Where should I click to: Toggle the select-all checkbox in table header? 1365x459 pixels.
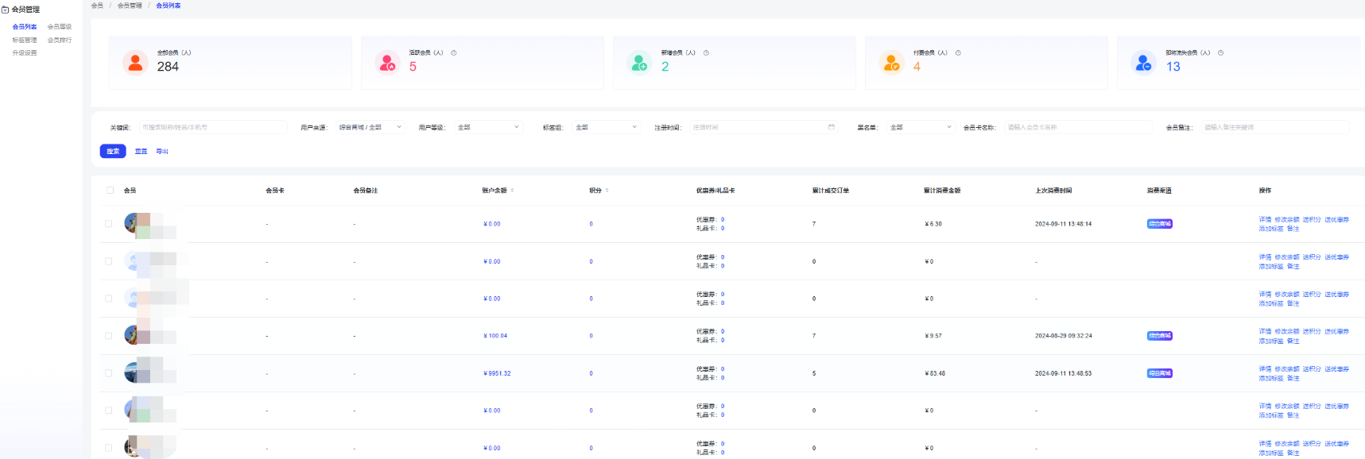[110, 191]
